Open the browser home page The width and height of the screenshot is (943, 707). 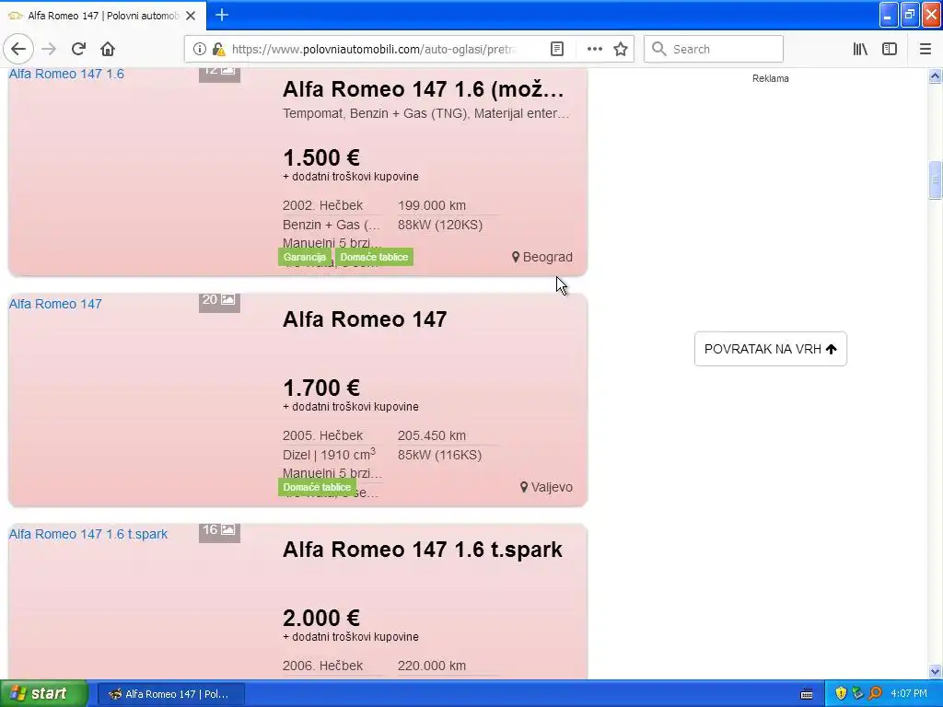point(108,49)
